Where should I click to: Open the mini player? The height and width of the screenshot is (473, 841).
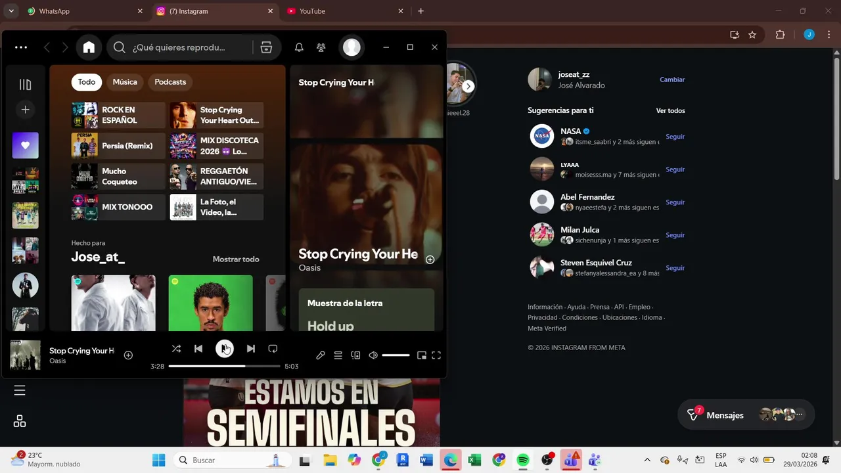pos(422,355)
